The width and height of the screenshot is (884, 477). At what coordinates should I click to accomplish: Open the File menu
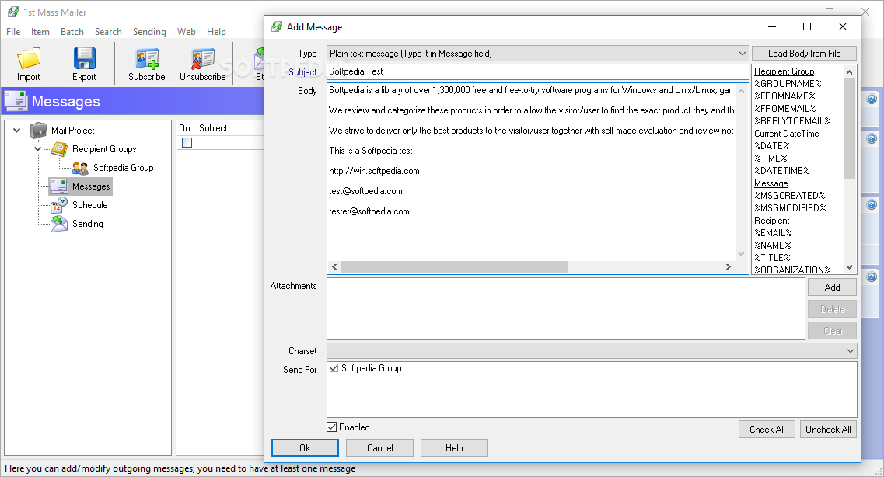pos(13,32)
